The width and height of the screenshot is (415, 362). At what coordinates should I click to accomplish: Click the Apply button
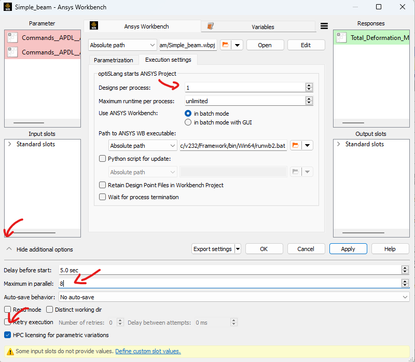pyautogui.click(x=348, y=249)
